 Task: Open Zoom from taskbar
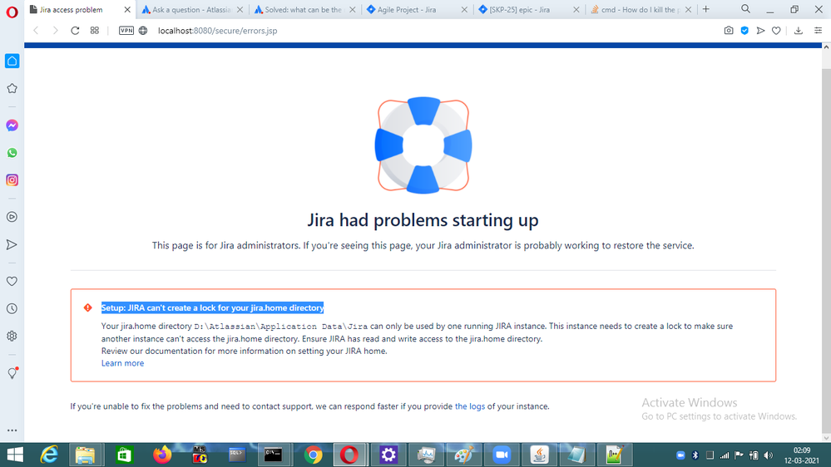click(502, 455)
